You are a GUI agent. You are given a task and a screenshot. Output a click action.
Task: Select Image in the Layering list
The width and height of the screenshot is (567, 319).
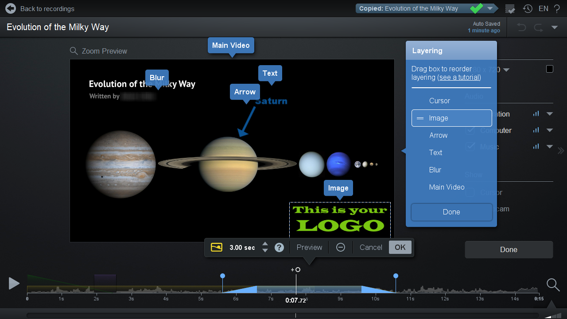451,118
